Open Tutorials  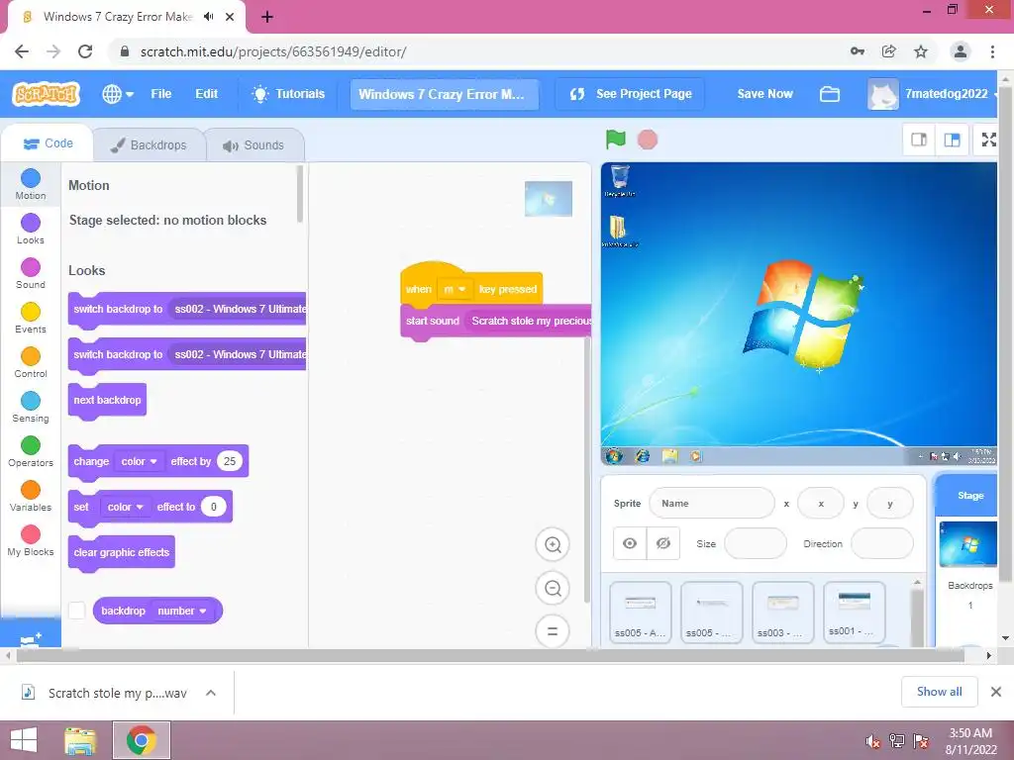tap(288, 94)
